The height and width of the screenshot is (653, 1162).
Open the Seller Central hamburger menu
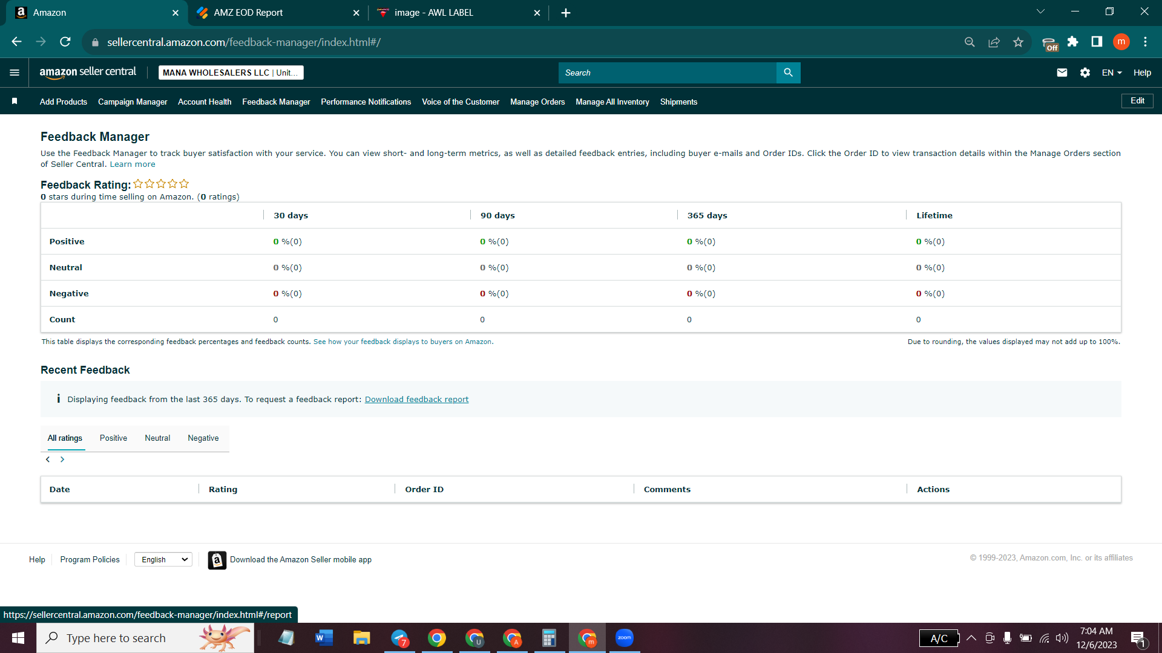(x=15, y=73)
